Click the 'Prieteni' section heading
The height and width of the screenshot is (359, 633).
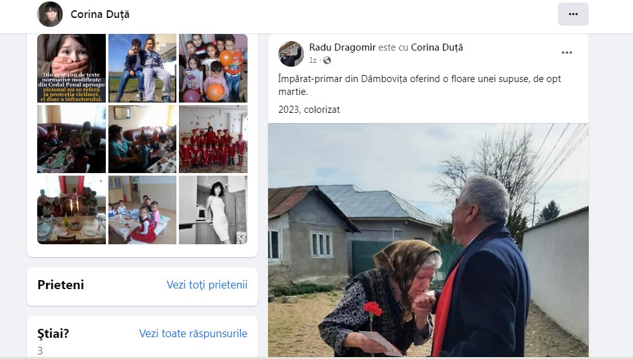(60, 285)
